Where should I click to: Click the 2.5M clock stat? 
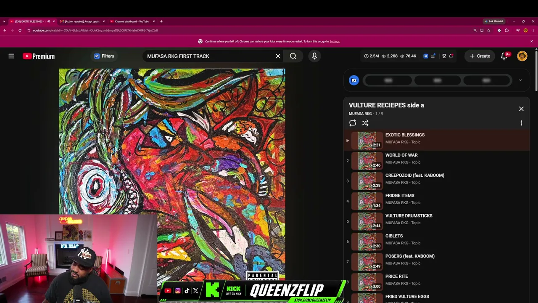click(x=372, y=56)
